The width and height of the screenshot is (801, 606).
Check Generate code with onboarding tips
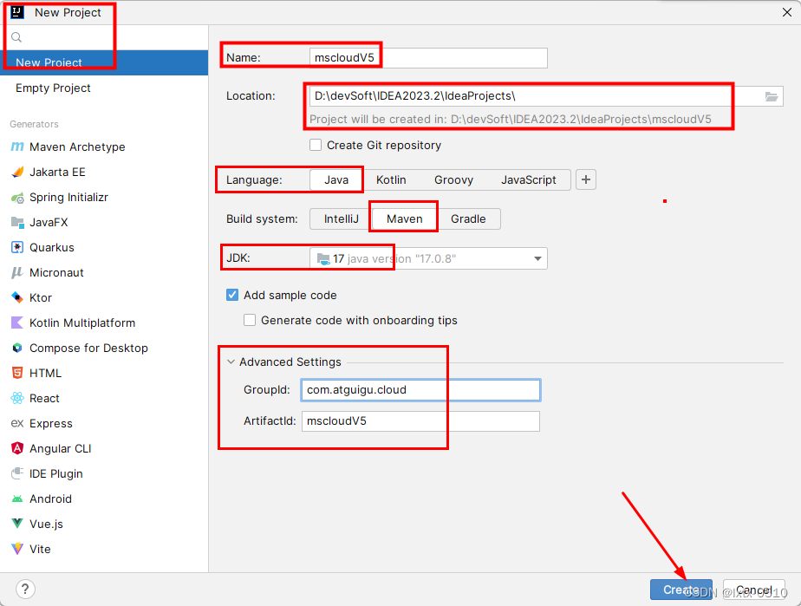[x=250, y=320]
